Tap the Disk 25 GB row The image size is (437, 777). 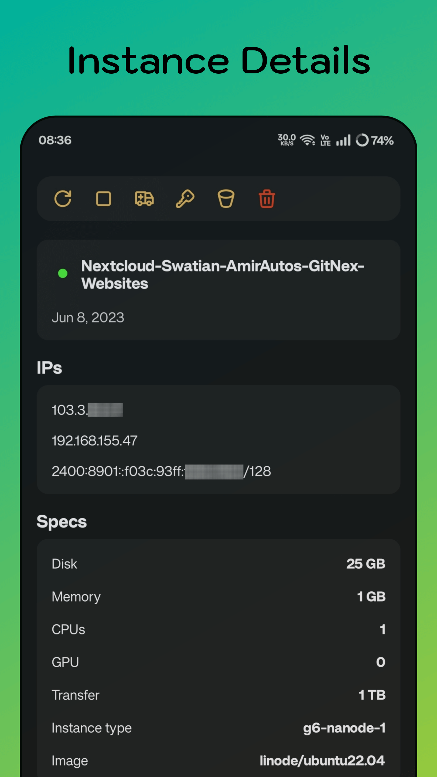(x=218, y=564)
